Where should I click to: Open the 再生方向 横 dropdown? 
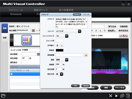coord(59,74)
